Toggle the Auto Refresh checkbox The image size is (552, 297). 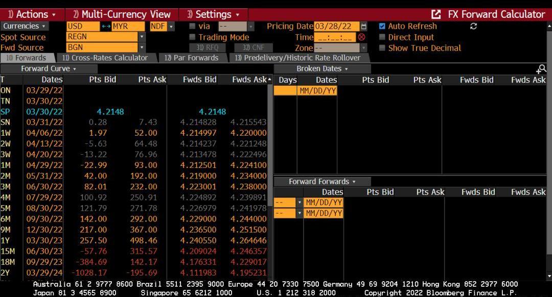pyautogui.click(x=382, y=26)
